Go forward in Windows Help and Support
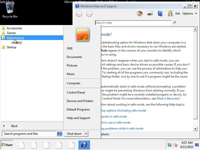This screenshot has height=150, width=200. tap(89, 14)
